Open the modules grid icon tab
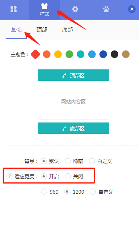This screenshot has height=237, width=139. [x=14, y=9]
